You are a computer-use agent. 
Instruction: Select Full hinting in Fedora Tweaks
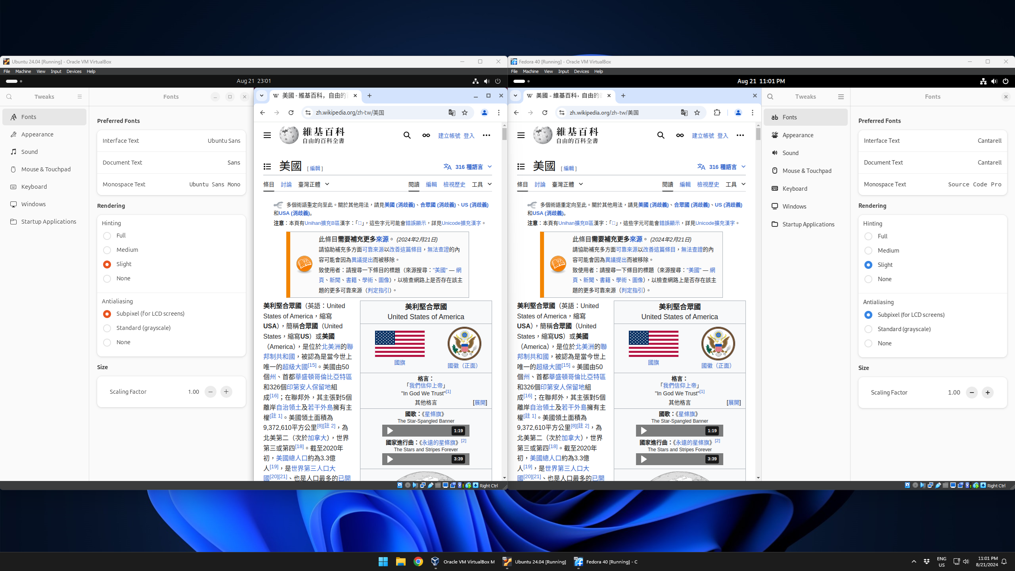868,236
